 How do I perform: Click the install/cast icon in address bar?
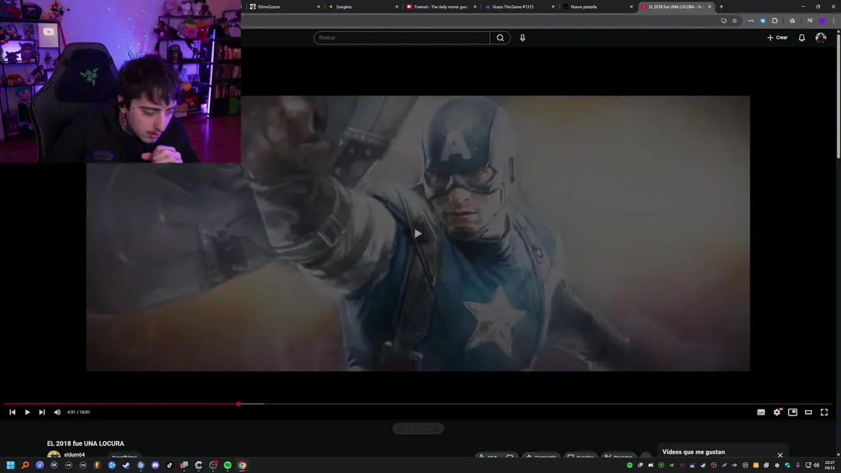724,20
